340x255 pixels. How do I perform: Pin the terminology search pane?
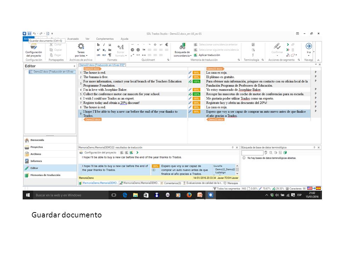(314, 147)
